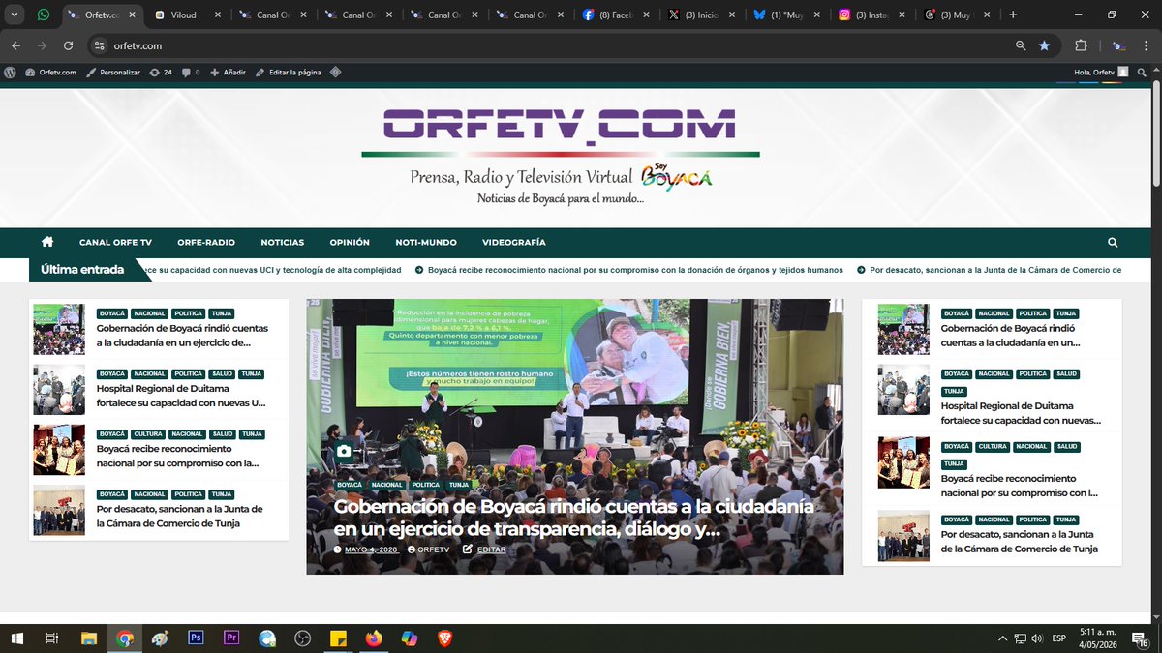Click POLITICA tag on the featured image
Viewport: 1162px width, 653px height.
tap(425, 485)
